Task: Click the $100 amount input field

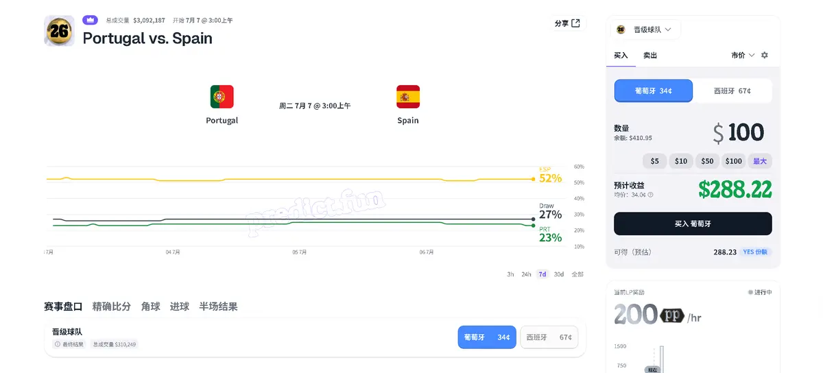Action: pos(738,132)
